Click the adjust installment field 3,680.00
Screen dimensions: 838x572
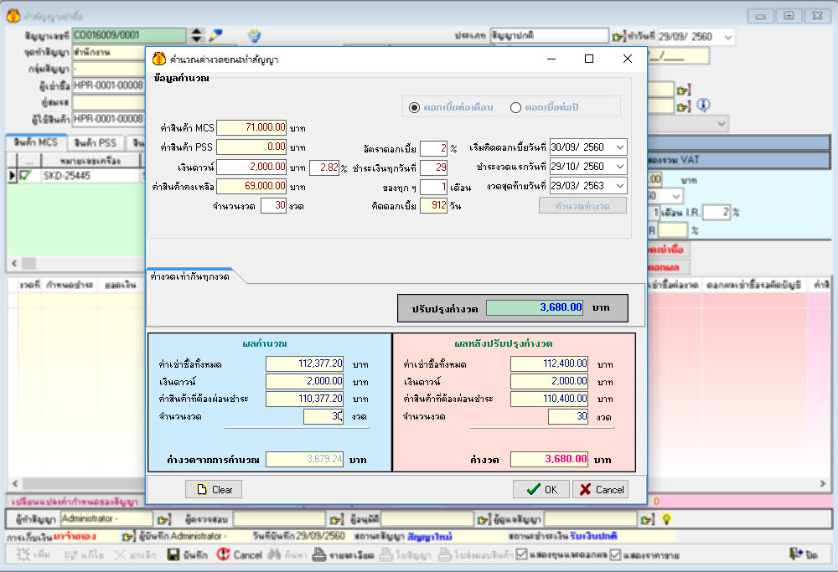(x=535, y=307)
